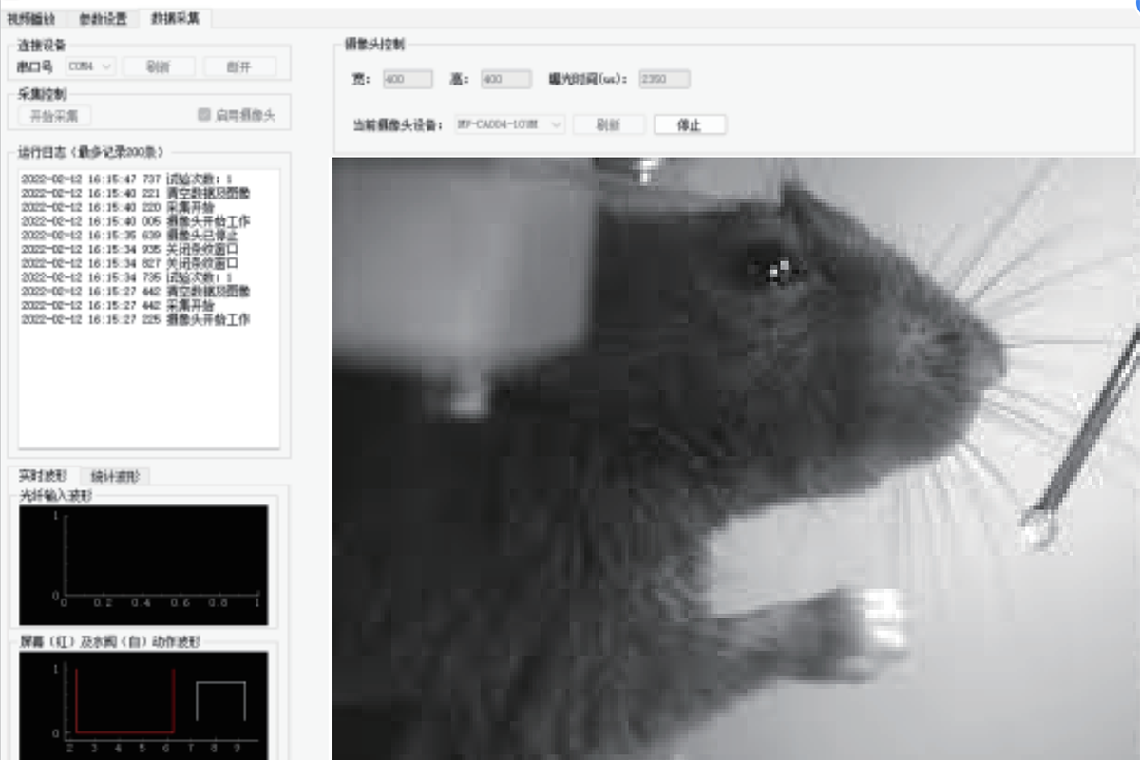Switch to the 视频标定 tab
Screen dimensions: 1140x760
tap(31, 17)
